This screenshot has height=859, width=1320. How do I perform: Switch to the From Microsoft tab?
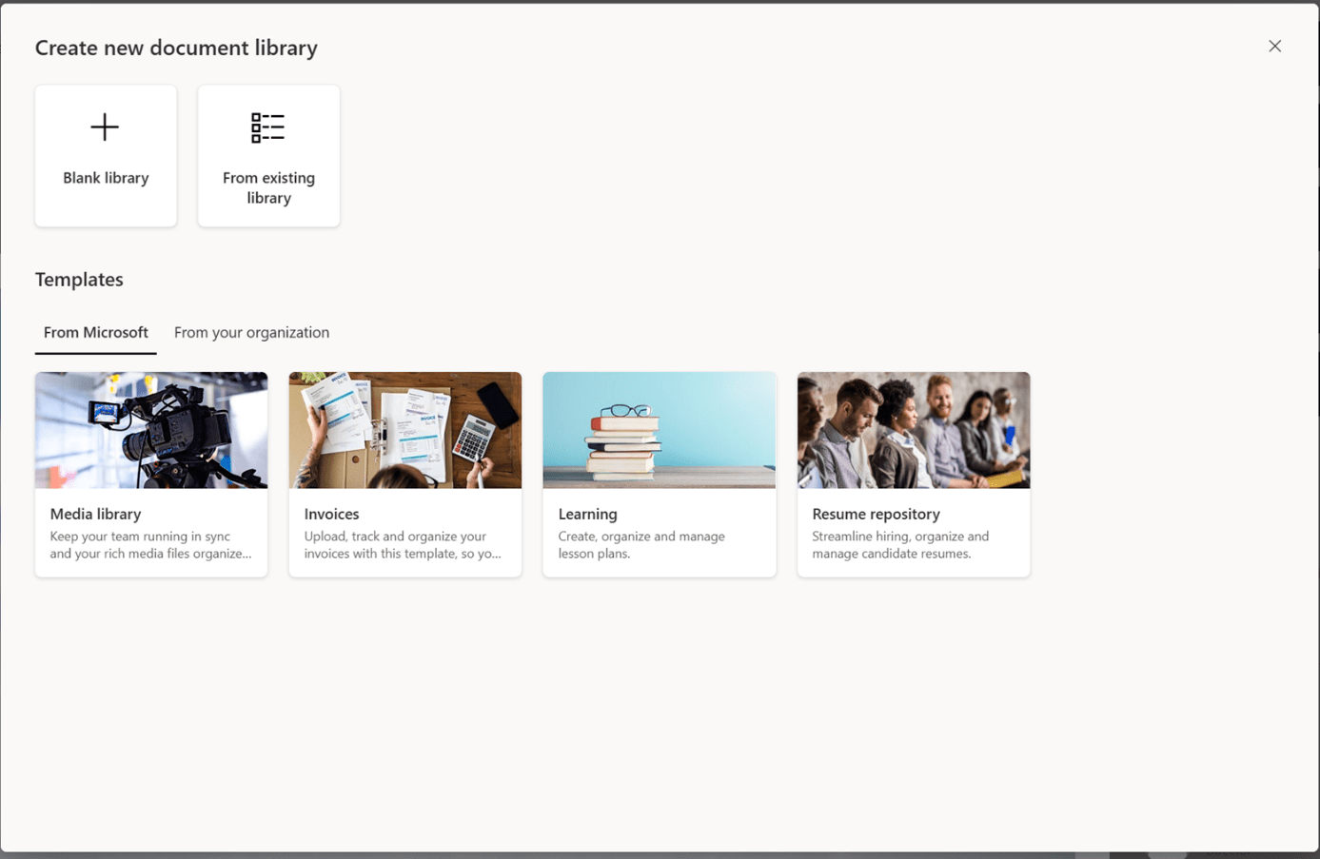[x=95, y=332]
